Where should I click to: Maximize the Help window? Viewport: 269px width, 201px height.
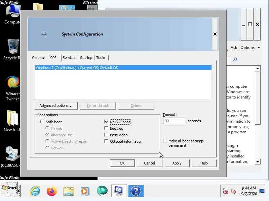point(250,24)
